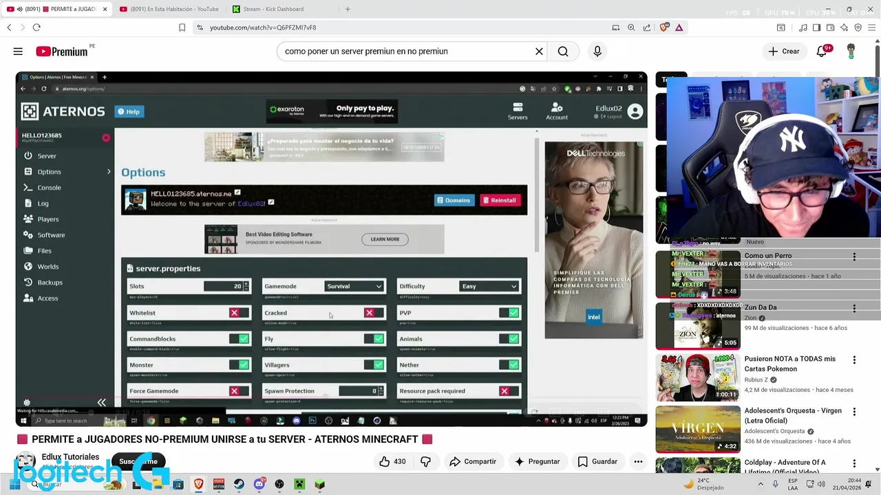881x495 pixels.
Task: Open the Edlux Tutoriales channel link
Action: pos(70,456)
